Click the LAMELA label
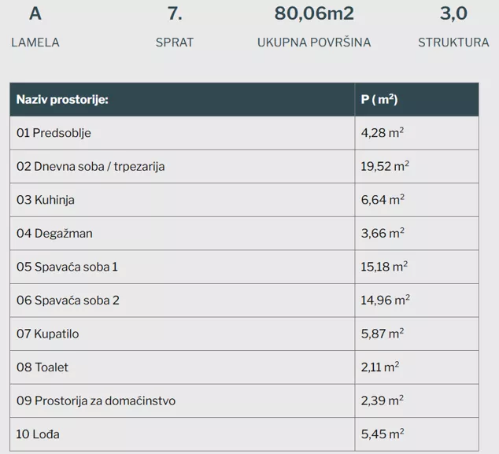Viewport: 499px width, 454px height. click(x=35, y=42)
